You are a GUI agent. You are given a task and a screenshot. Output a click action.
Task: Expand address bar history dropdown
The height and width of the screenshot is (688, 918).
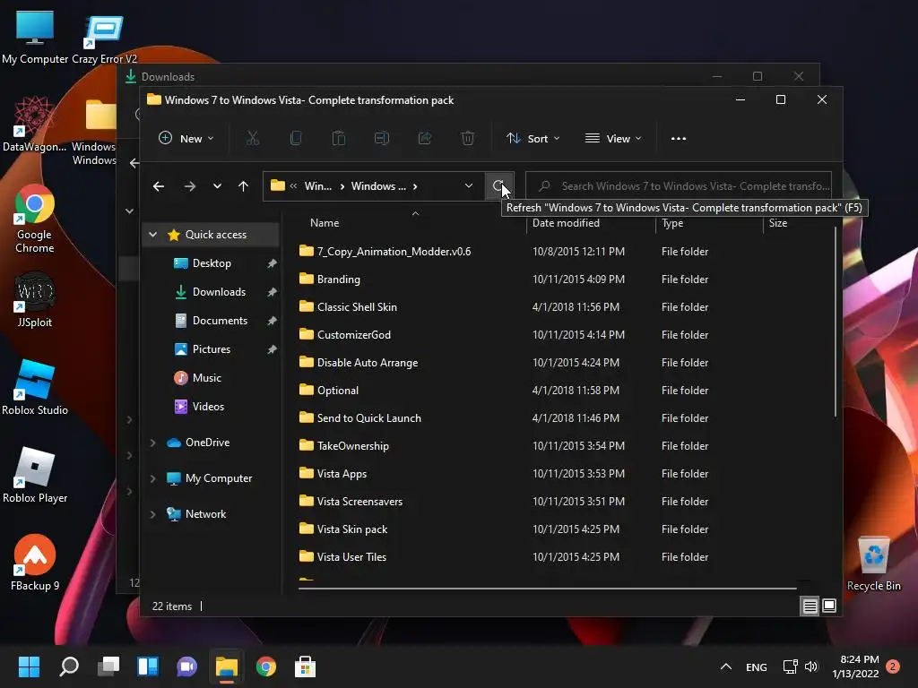tap(468, 186)
